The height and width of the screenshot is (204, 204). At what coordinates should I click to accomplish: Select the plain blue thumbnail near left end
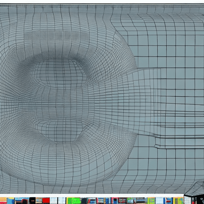click(11, 200)
